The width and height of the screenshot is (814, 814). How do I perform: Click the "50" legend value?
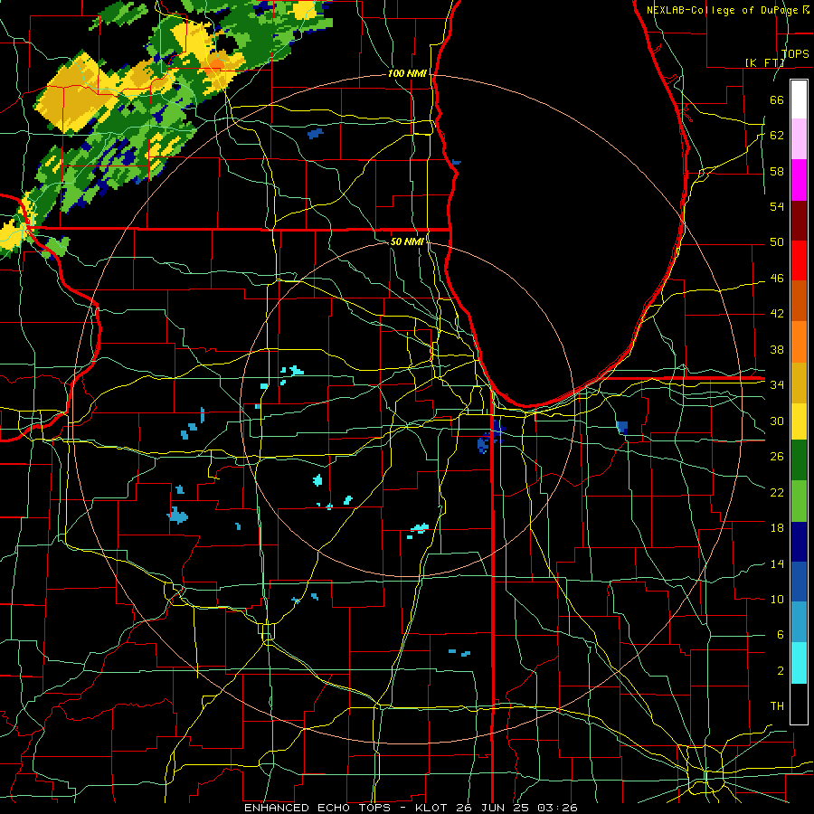pos(777,242)
